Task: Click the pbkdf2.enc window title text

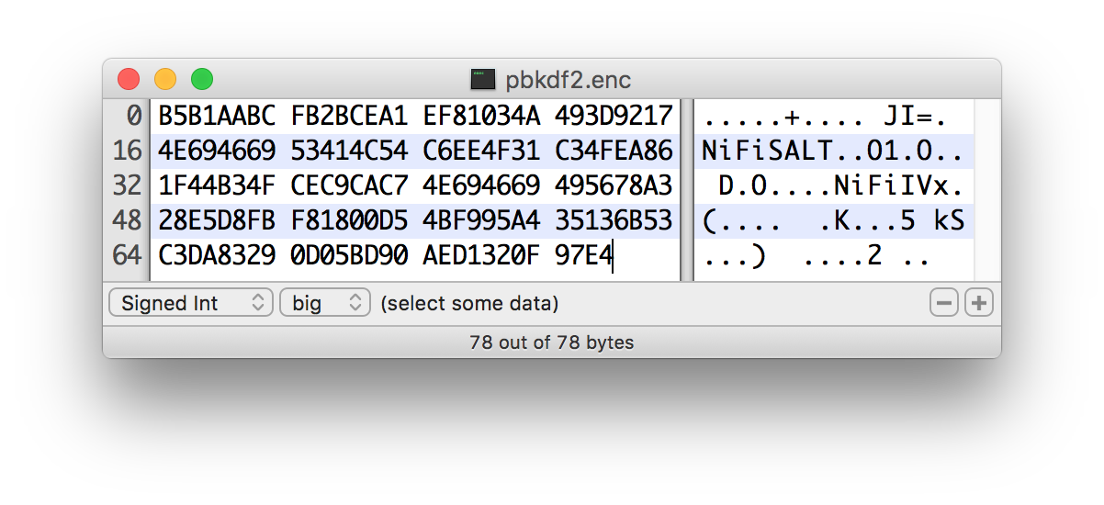Action: [568, 79]
